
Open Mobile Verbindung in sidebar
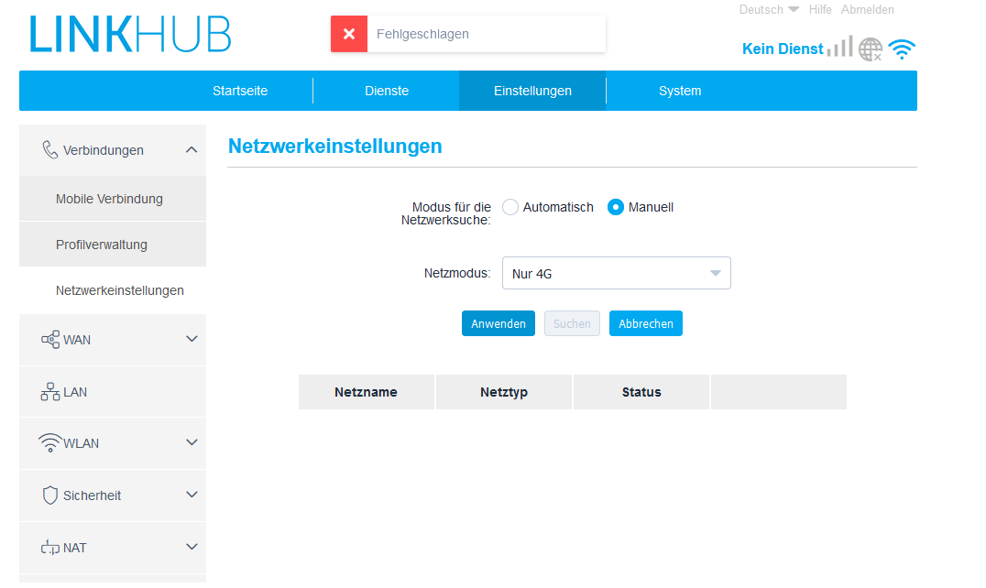[x=109, y=199]
